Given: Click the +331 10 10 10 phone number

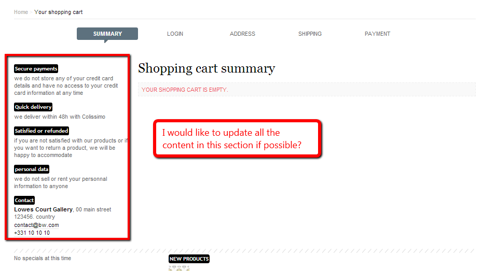Looking at the screenshot, I should click(x=32, y=233).
